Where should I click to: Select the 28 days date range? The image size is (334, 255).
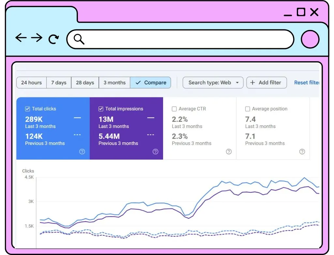pos(85,82)
